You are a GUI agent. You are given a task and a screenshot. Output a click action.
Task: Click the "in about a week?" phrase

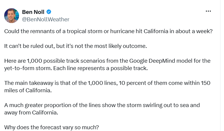pyautogui.click(x=191, y=31)
